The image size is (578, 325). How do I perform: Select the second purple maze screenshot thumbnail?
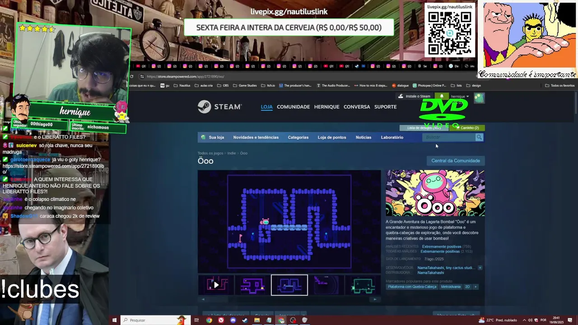pos(253,285)
